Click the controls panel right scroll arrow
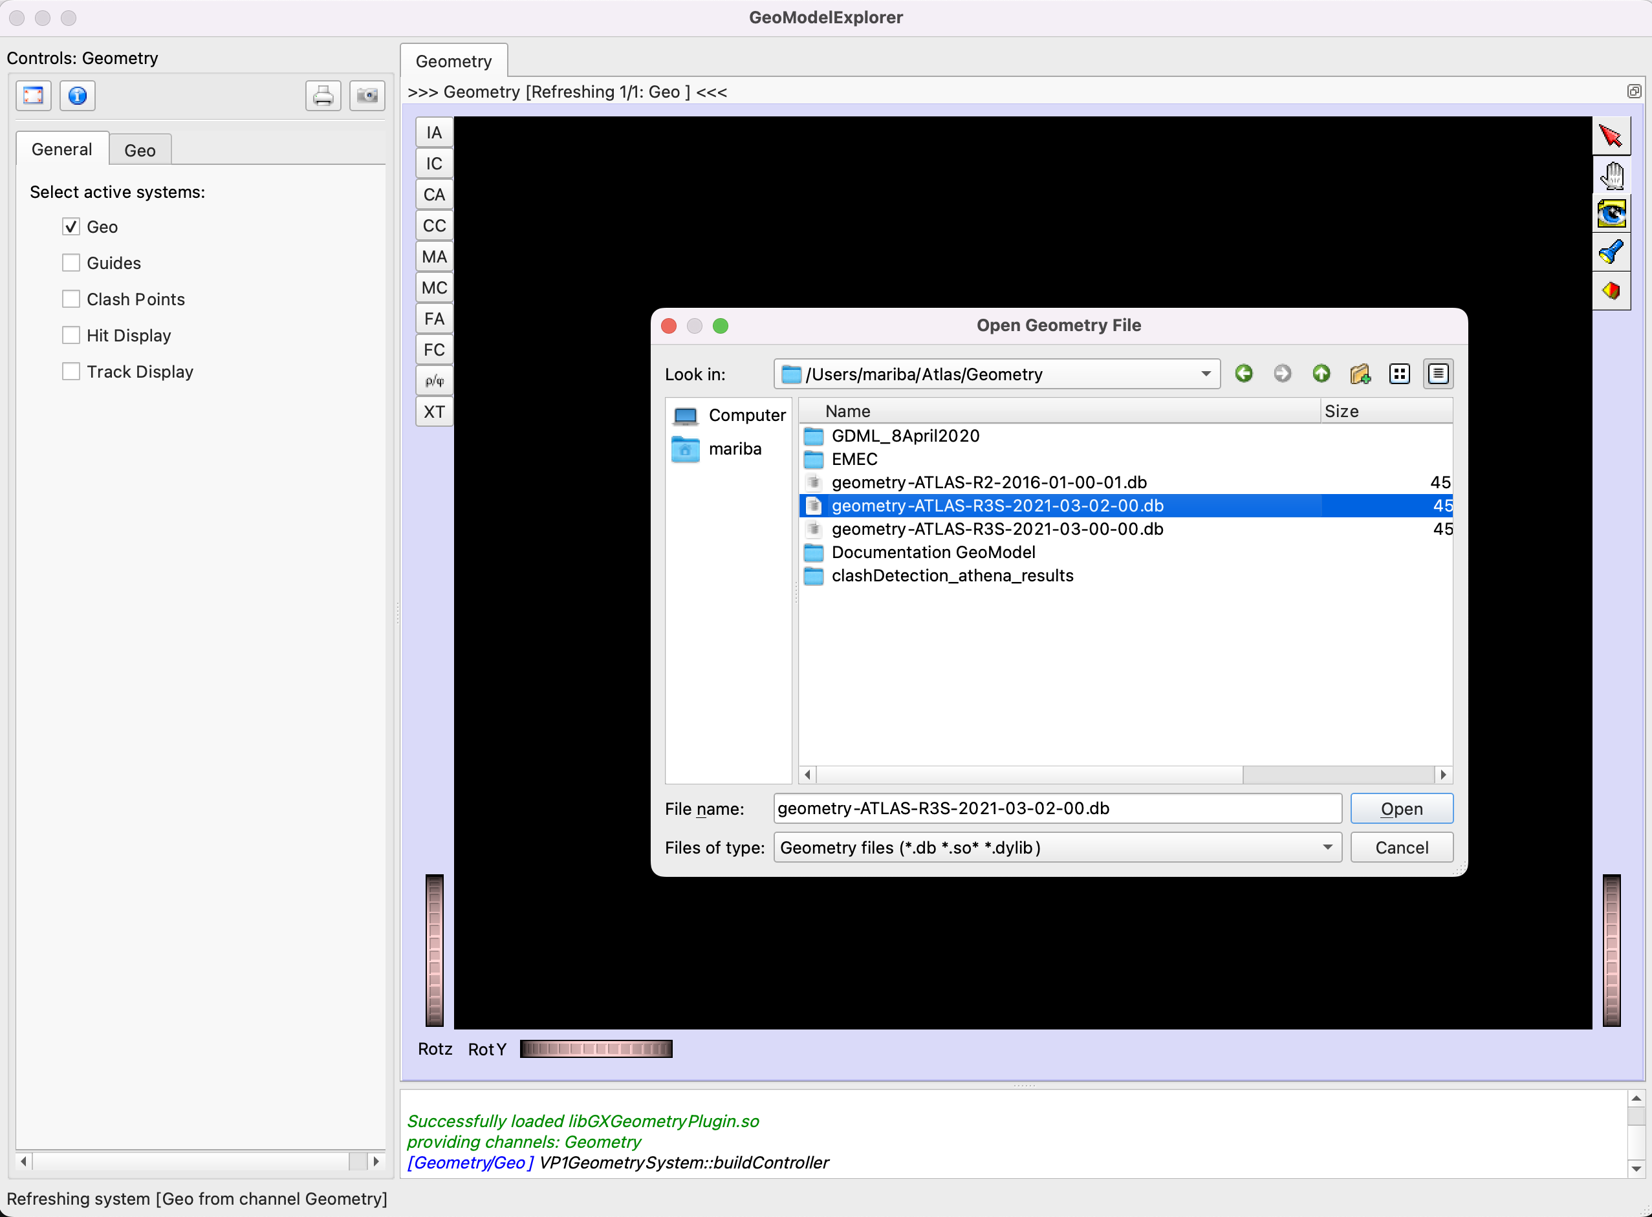 [376, 1161]
